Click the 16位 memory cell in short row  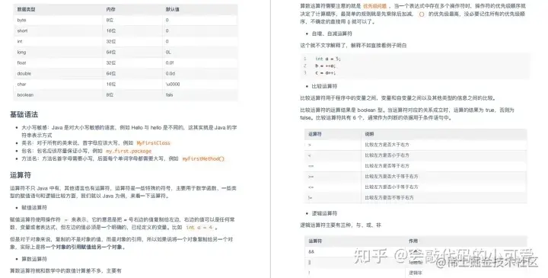[111, 30]
